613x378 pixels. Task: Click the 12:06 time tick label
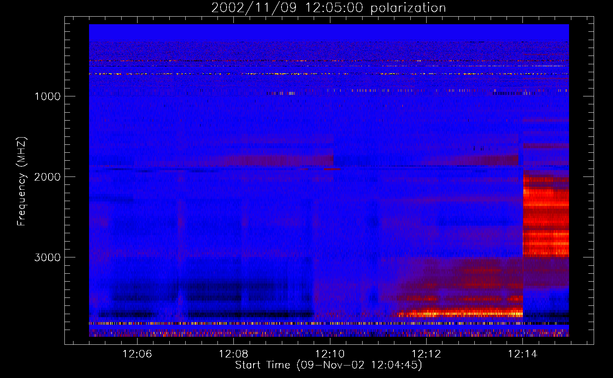click(137, 354)
